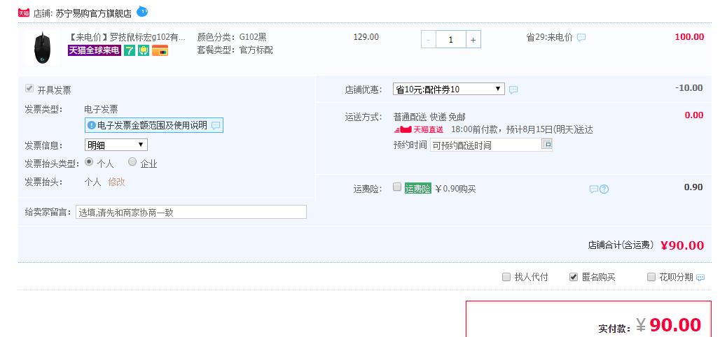Screen dimensions: 720x337
Task: Enable the 花呗分期 installment checkbox
Action: pos(651,277)
